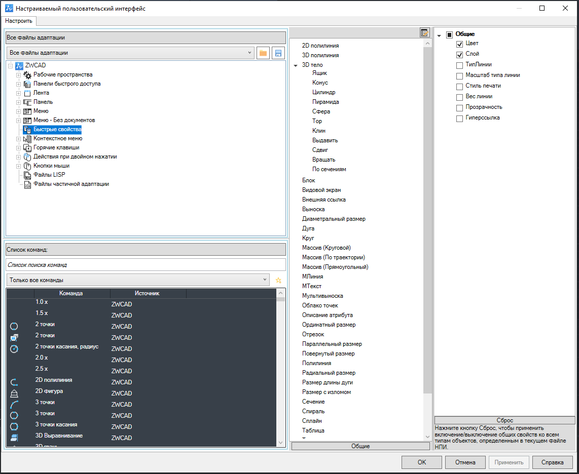The image size is (579, 474).
Task: Uncheck the Слой property checkbox
Action: [x=459, y=55]
